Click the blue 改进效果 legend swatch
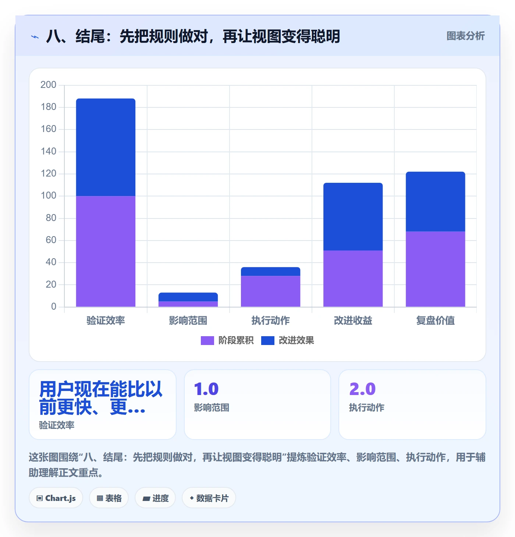The height and width of the screenshot is (537, 515). pos(268,341)
